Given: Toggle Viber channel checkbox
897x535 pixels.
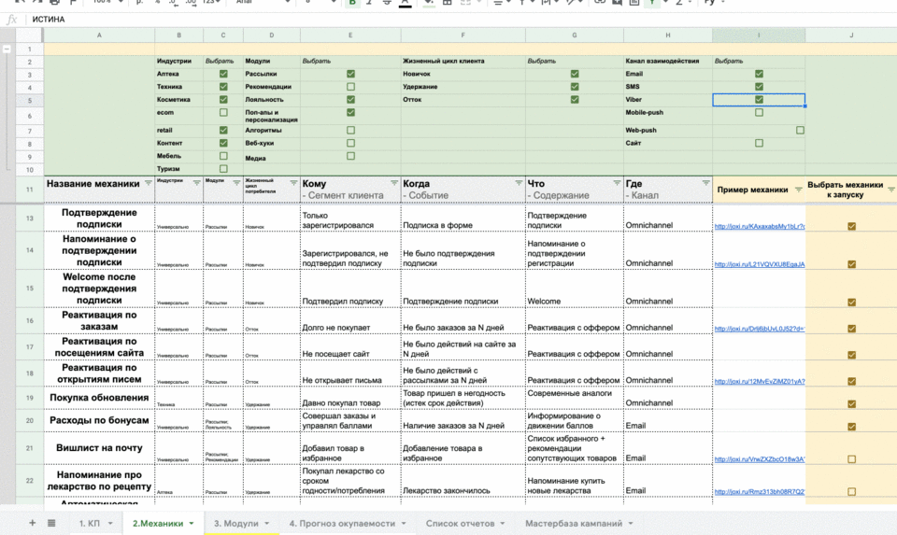Looking at the screenshot, I should tap(759, 100).
